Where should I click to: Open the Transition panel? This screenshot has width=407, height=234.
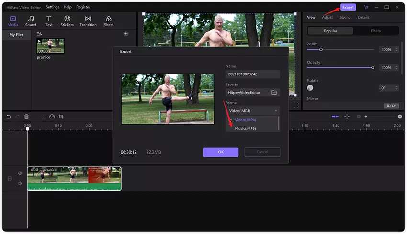coord(88,21)
